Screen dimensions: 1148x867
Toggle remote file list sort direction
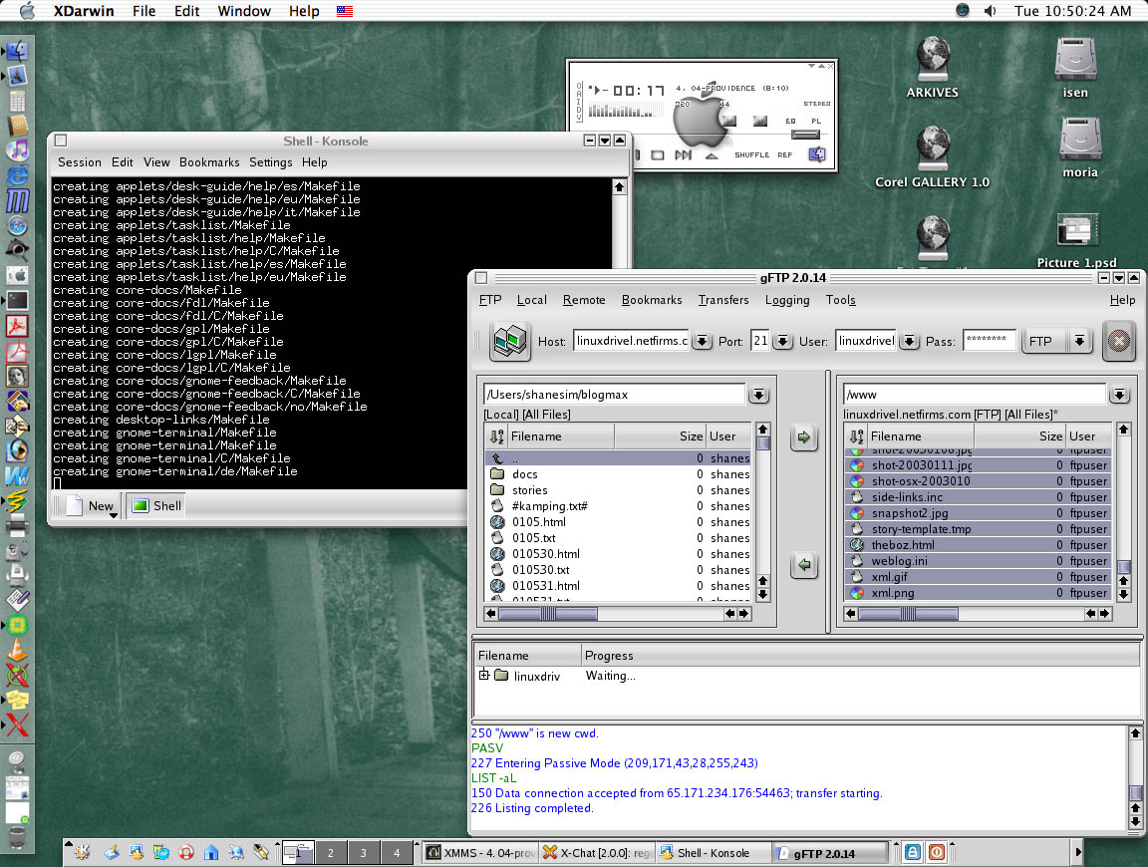856,436
